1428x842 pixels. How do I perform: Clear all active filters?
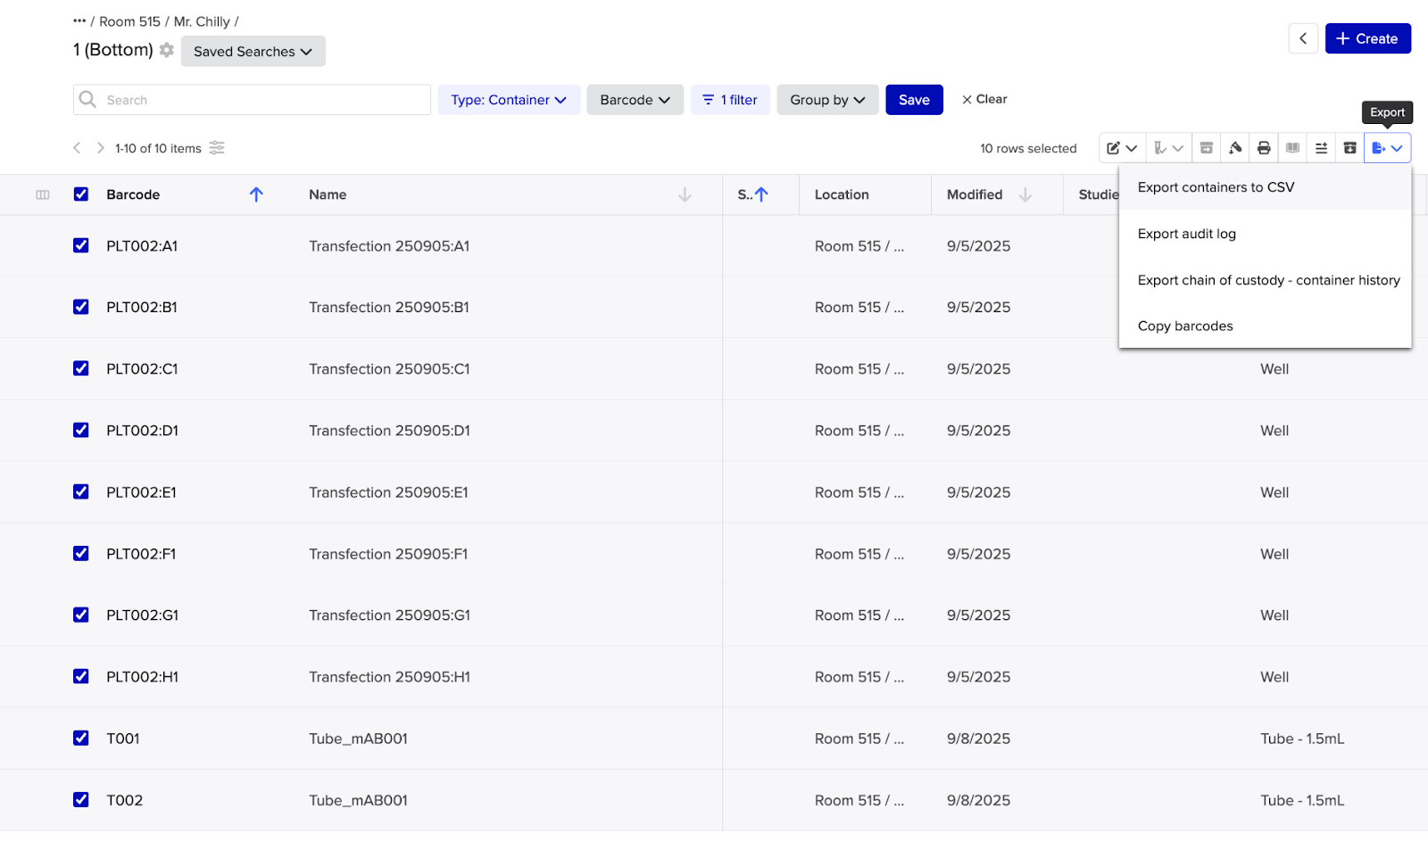[x=984, y=99]
